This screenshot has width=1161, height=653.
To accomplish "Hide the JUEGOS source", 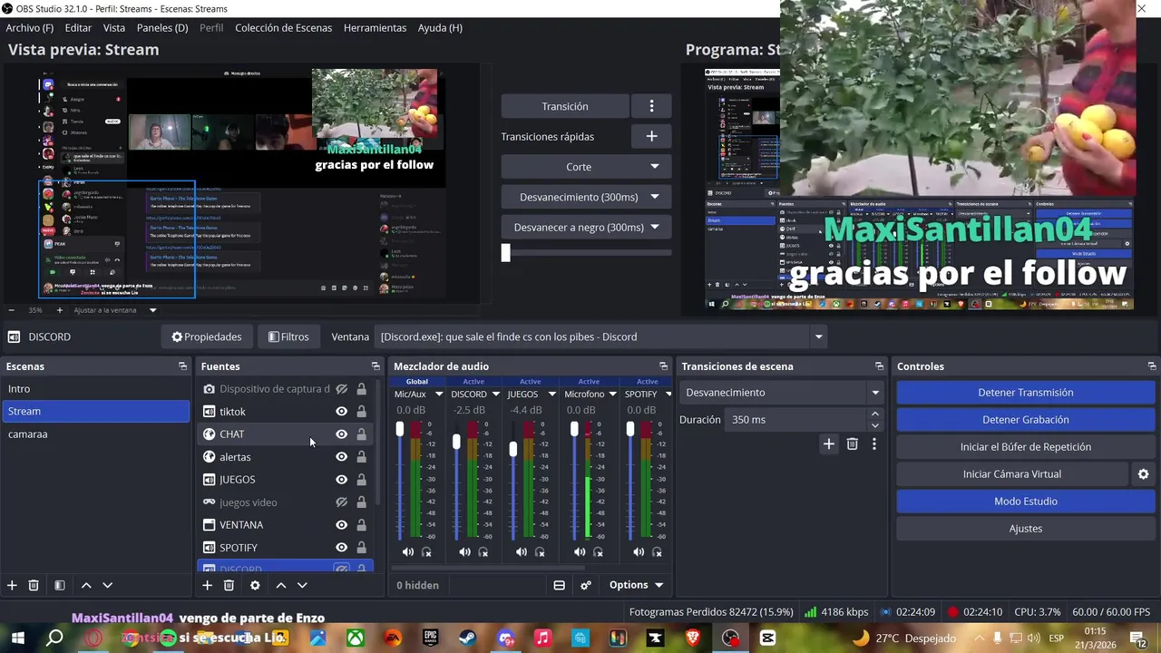I will pos(341,479).
